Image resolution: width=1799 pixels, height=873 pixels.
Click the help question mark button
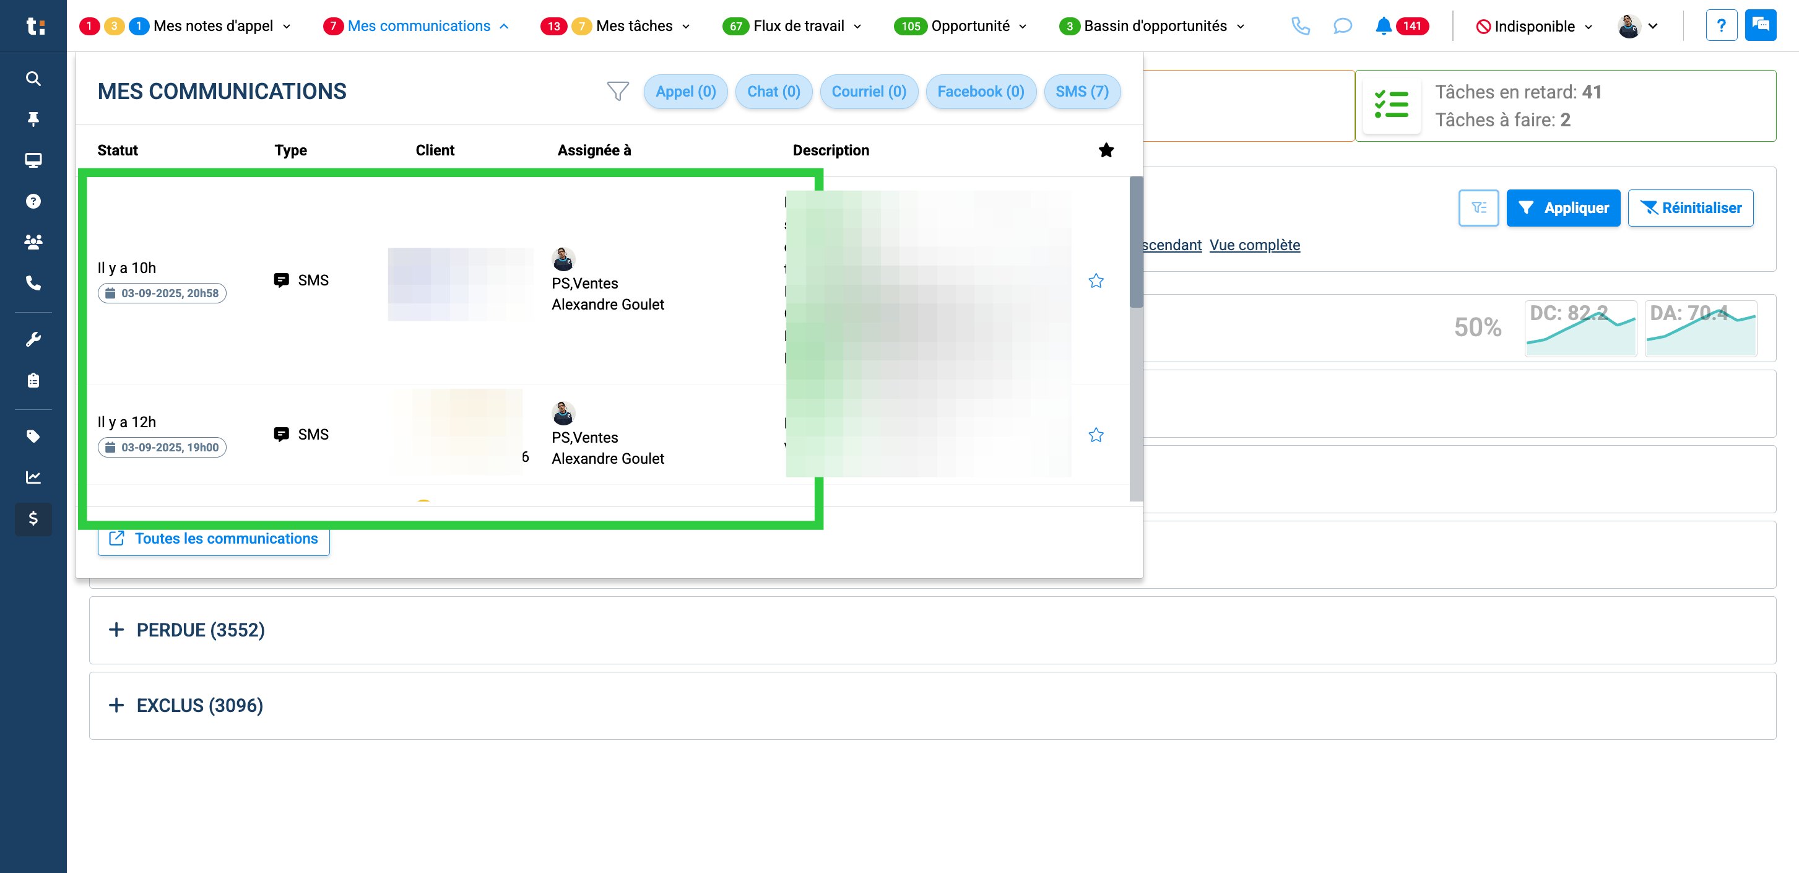click(x=1721, y=26)
